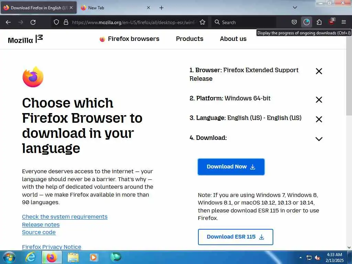Viewport: 352px width, 264px height.
Task: Bookmark this page with the star icon
Action: (202, 22)
